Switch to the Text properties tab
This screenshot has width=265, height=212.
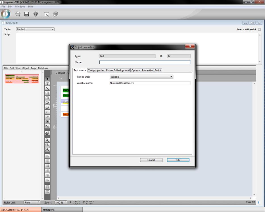96,70
